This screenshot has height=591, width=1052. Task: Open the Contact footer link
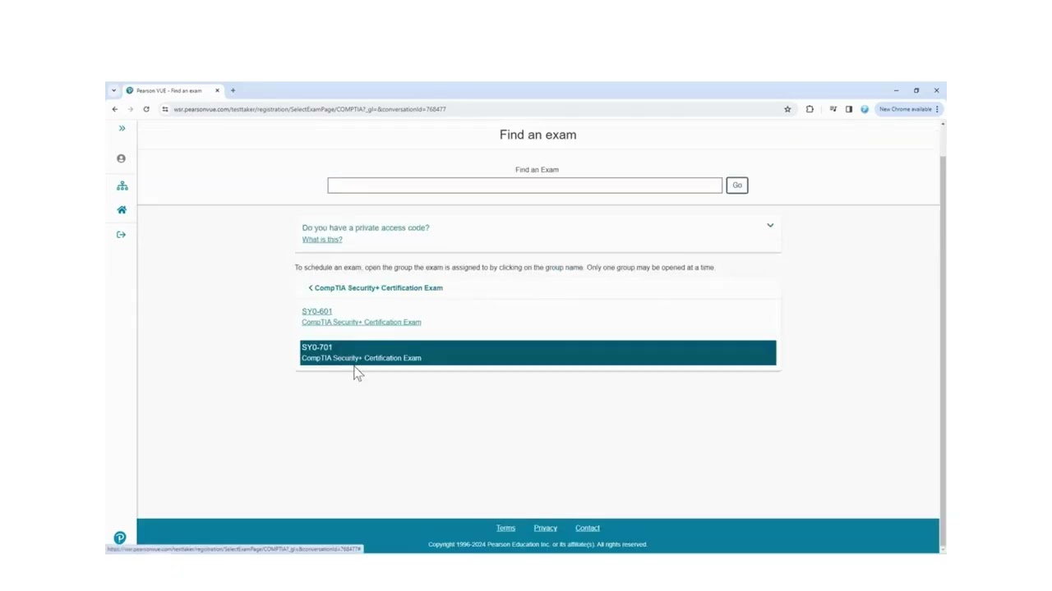tap(588, 528)
